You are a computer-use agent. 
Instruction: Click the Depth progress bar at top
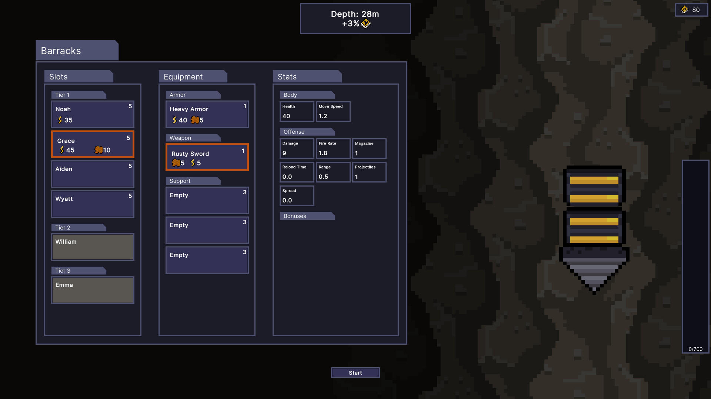point(355,18)
